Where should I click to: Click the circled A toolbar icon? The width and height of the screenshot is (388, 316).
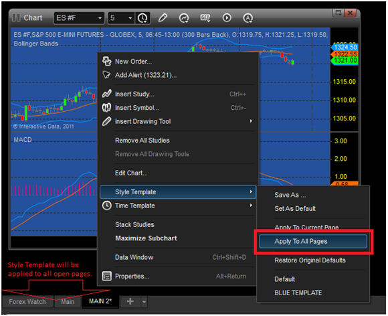(248, 18)
